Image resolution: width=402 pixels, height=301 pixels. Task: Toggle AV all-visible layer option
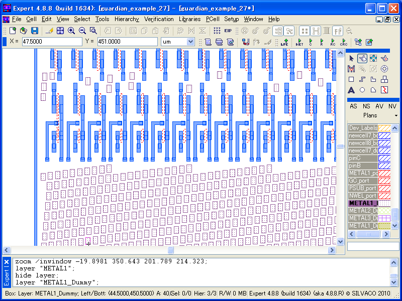[379, 106]
